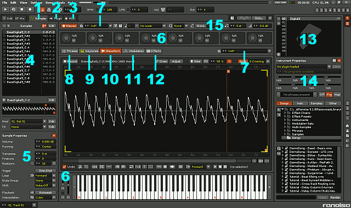Expand the Effect Chains folder
351x208 pixels.
(x=285, y=113)
